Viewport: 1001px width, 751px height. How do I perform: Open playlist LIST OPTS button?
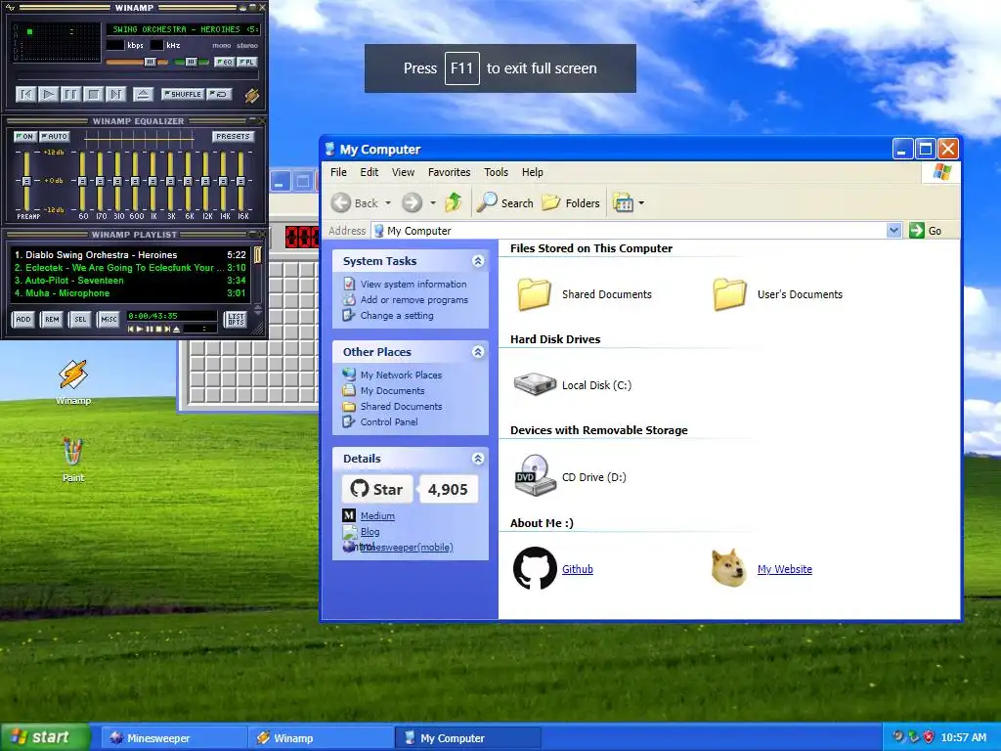[x=236, y=320]
